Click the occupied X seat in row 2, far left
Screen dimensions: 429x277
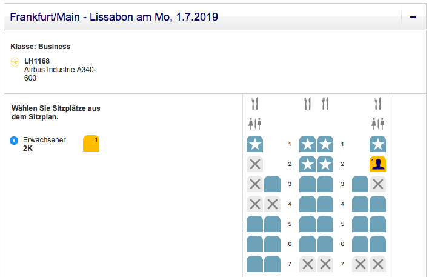(x=254, y=164)
